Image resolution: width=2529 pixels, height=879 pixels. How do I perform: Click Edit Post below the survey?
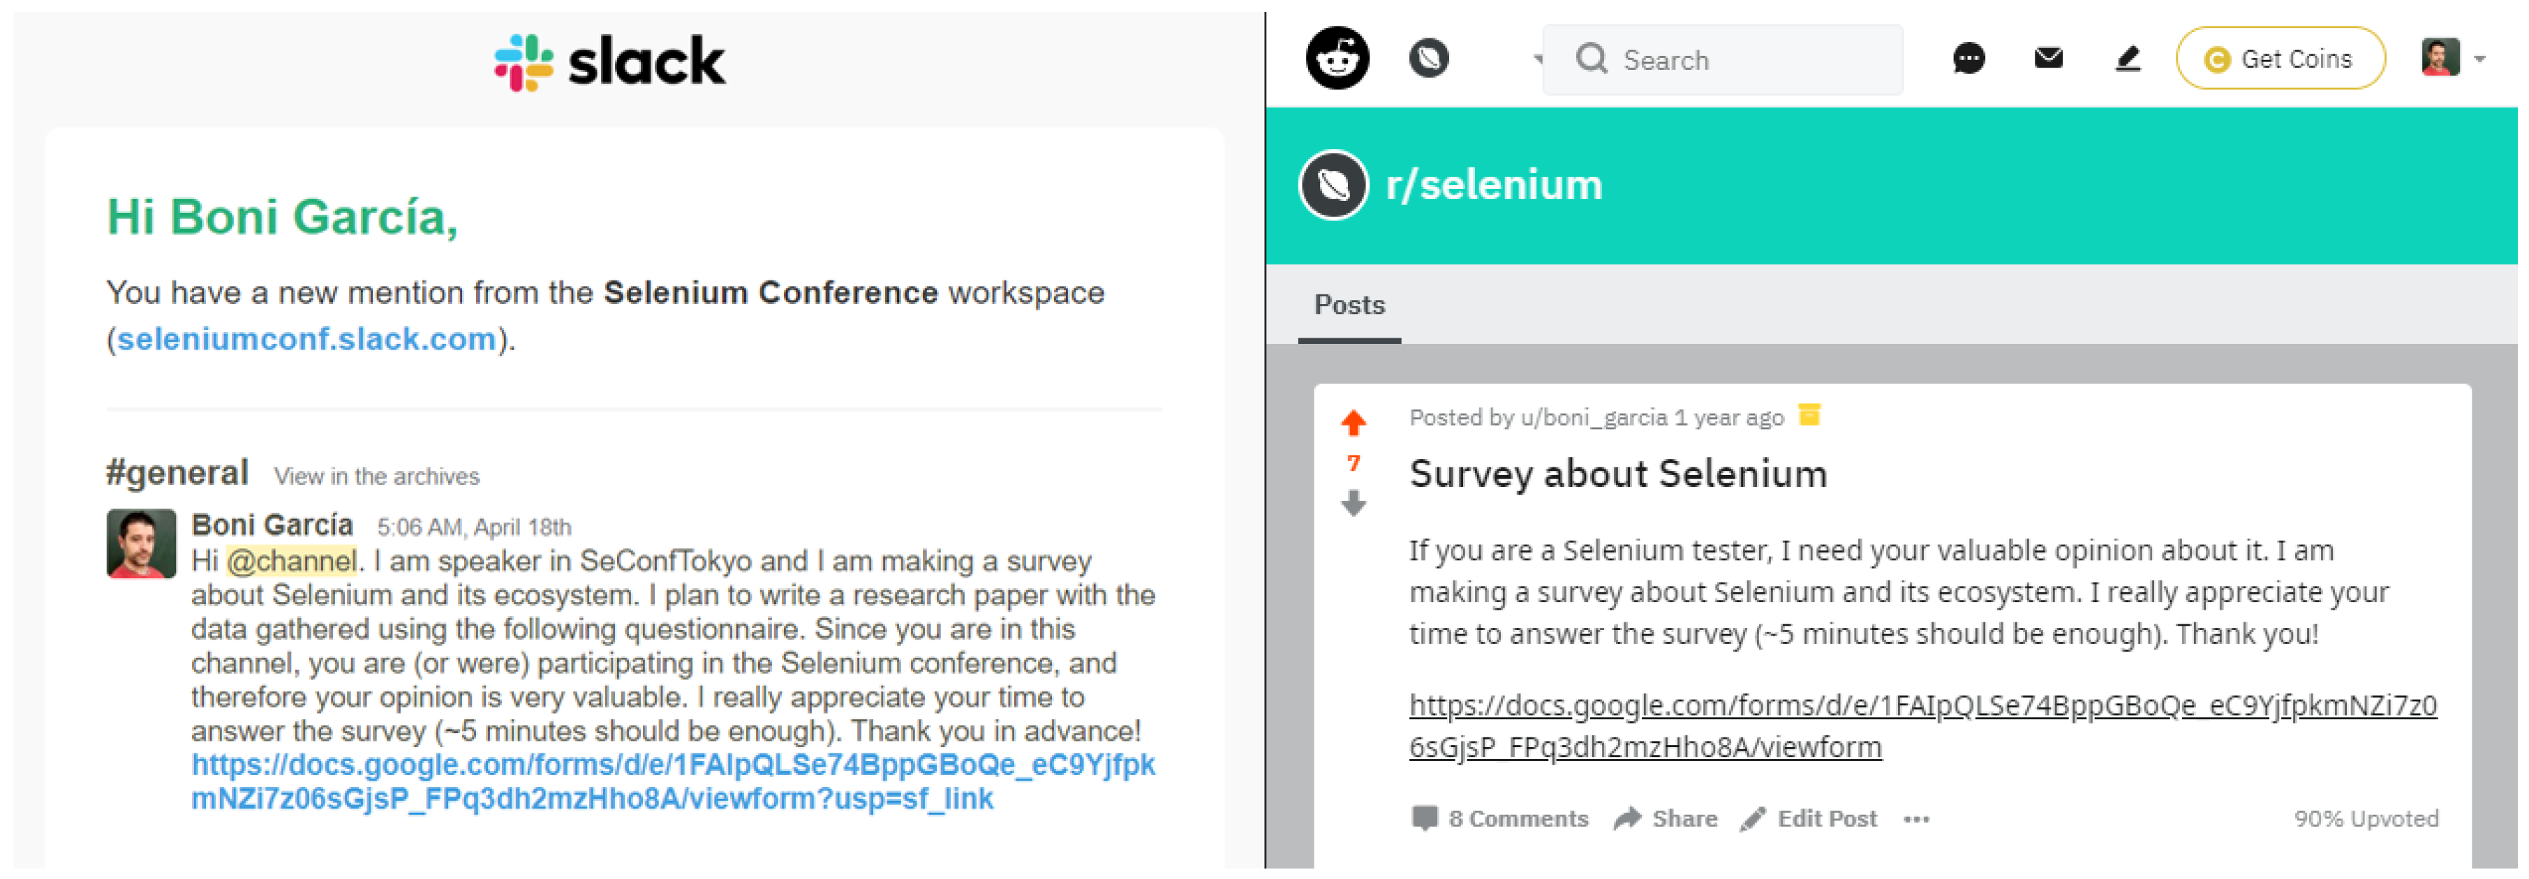pos(1809,819)
